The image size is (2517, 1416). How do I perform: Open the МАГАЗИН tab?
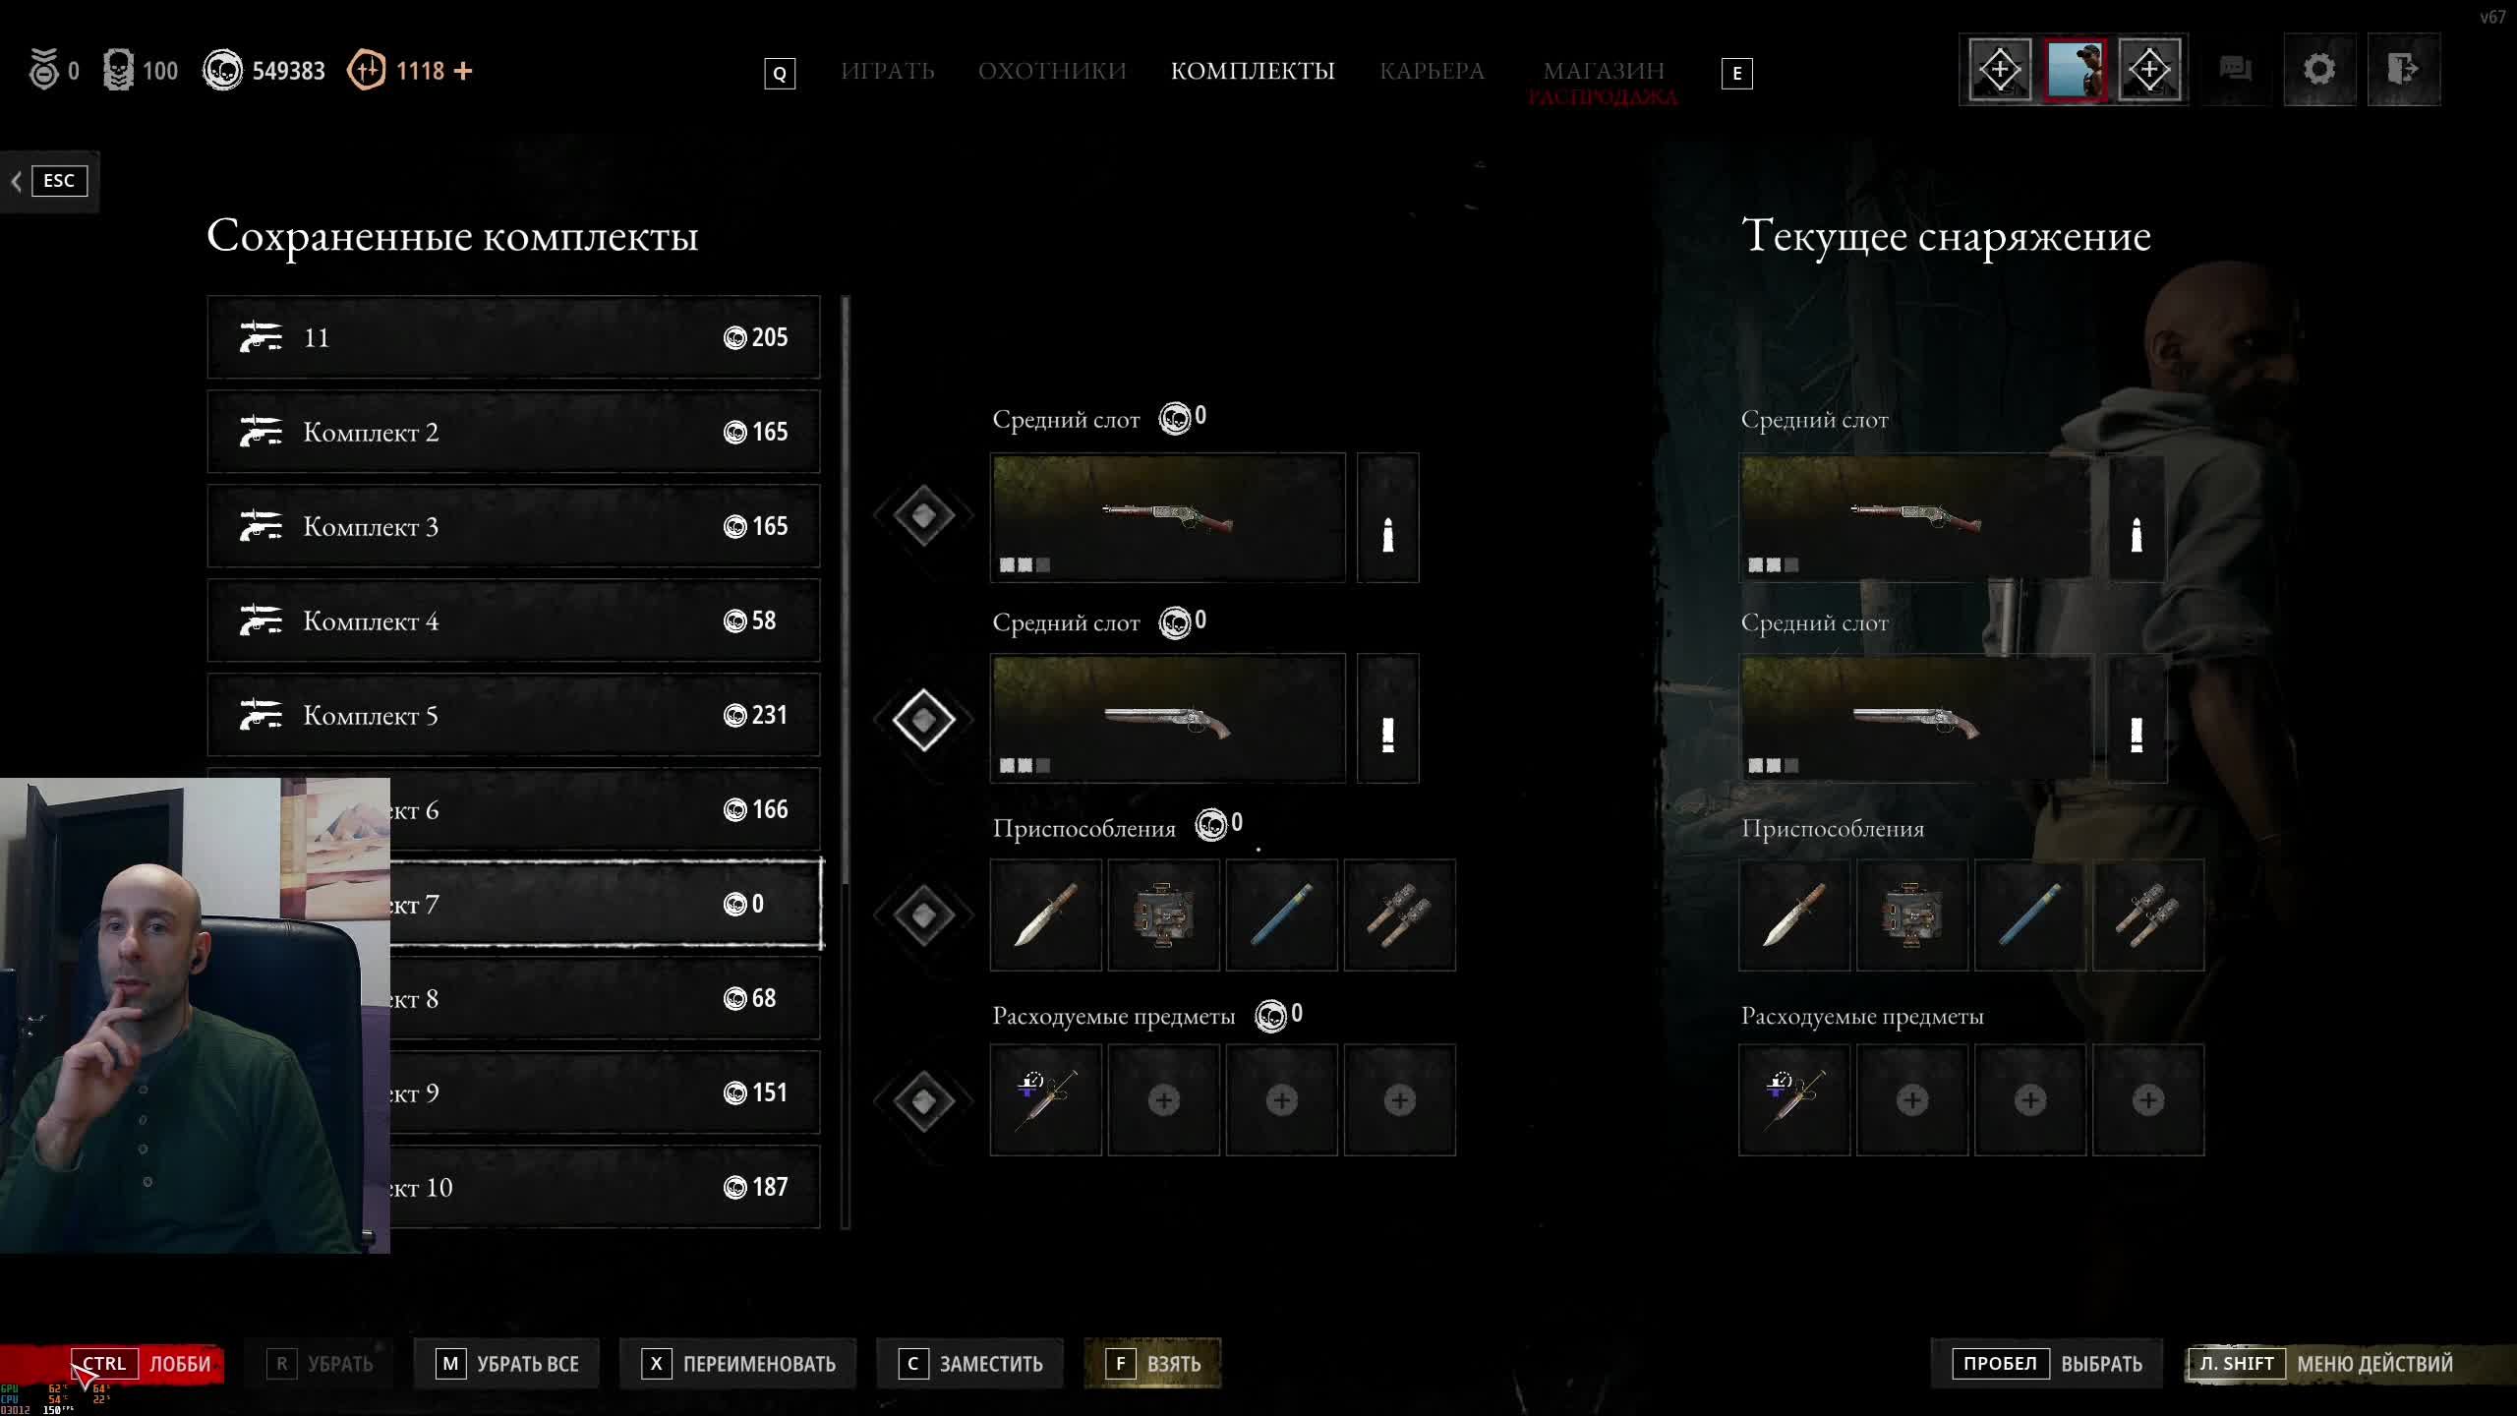click(x=1604, y=71)
